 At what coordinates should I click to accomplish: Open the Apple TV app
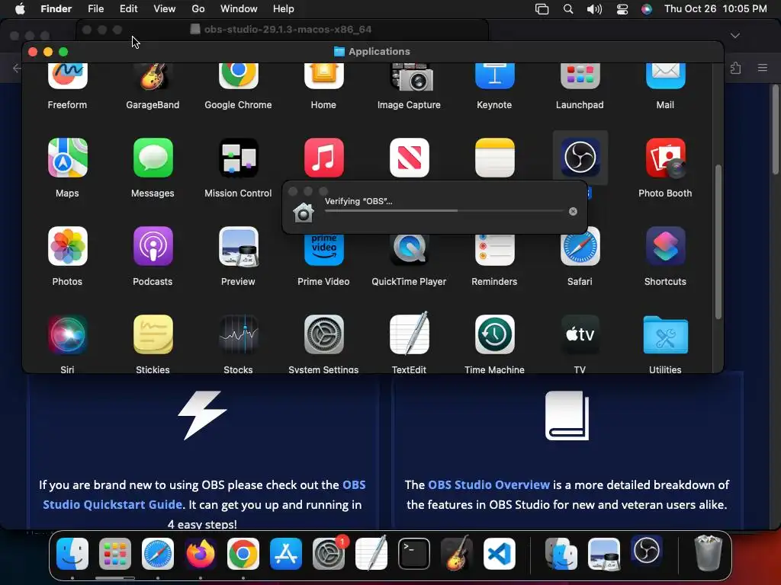580,334
